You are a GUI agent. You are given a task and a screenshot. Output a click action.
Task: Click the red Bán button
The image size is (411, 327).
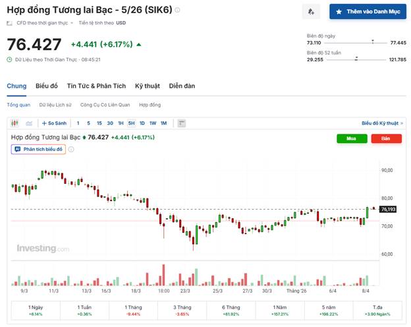[387, 138]
